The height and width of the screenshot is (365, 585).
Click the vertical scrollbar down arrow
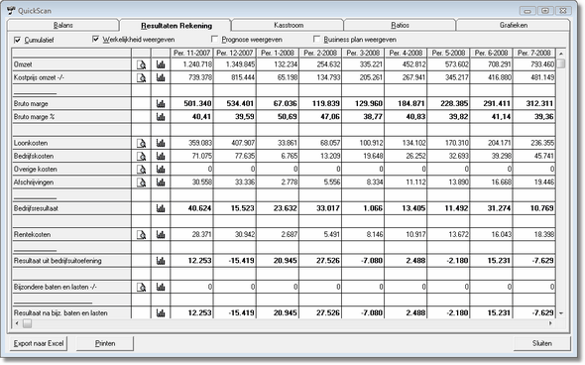pyautogui.click(x=561, y=313)
